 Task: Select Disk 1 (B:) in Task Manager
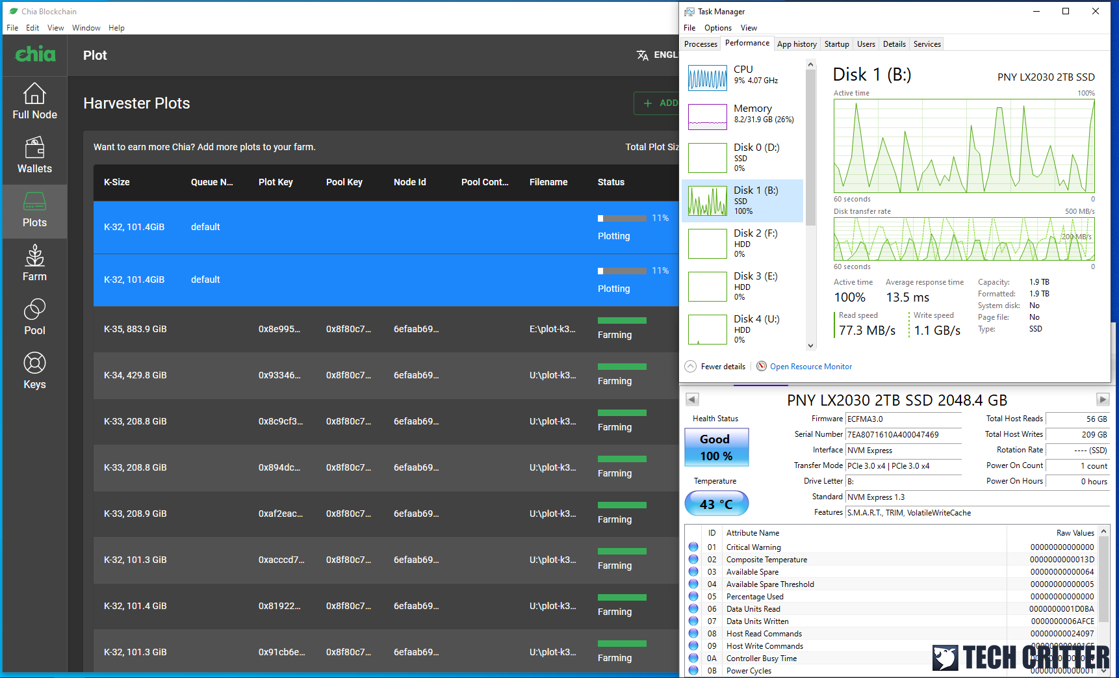coord(742,201)
